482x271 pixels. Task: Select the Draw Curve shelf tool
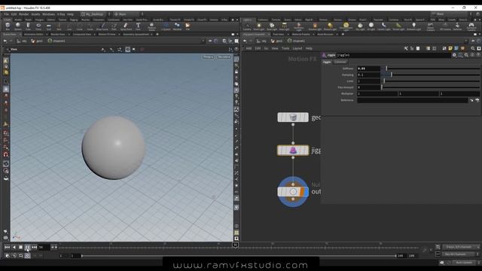(102, 26)
